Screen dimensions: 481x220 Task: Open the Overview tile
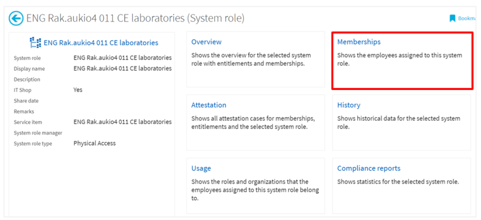pyautogui.click(x=256, y=59)
